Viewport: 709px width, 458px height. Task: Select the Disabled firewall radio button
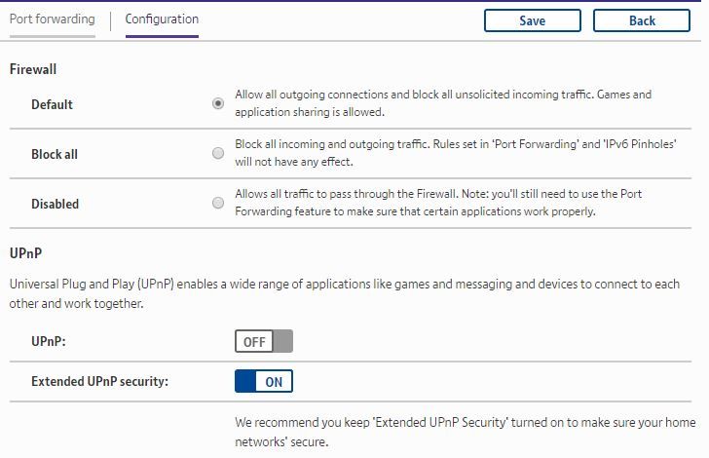click(x=218, y=203)
